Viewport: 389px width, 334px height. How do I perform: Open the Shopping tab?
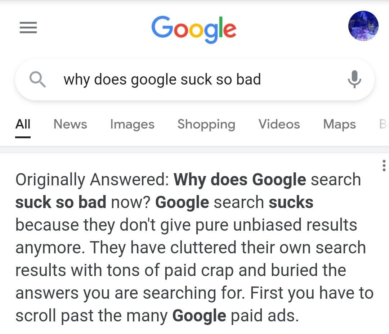point(206,124)
